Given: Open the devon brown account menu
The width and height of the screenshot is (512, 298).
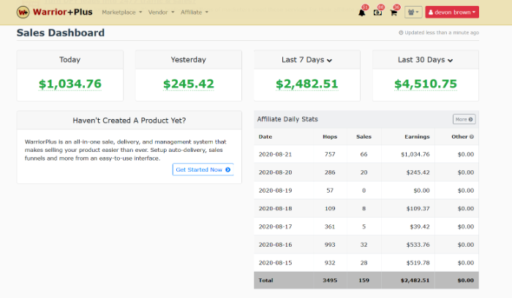Looking at the screenshot, I should pyautogui.click(x=452, y=12).
